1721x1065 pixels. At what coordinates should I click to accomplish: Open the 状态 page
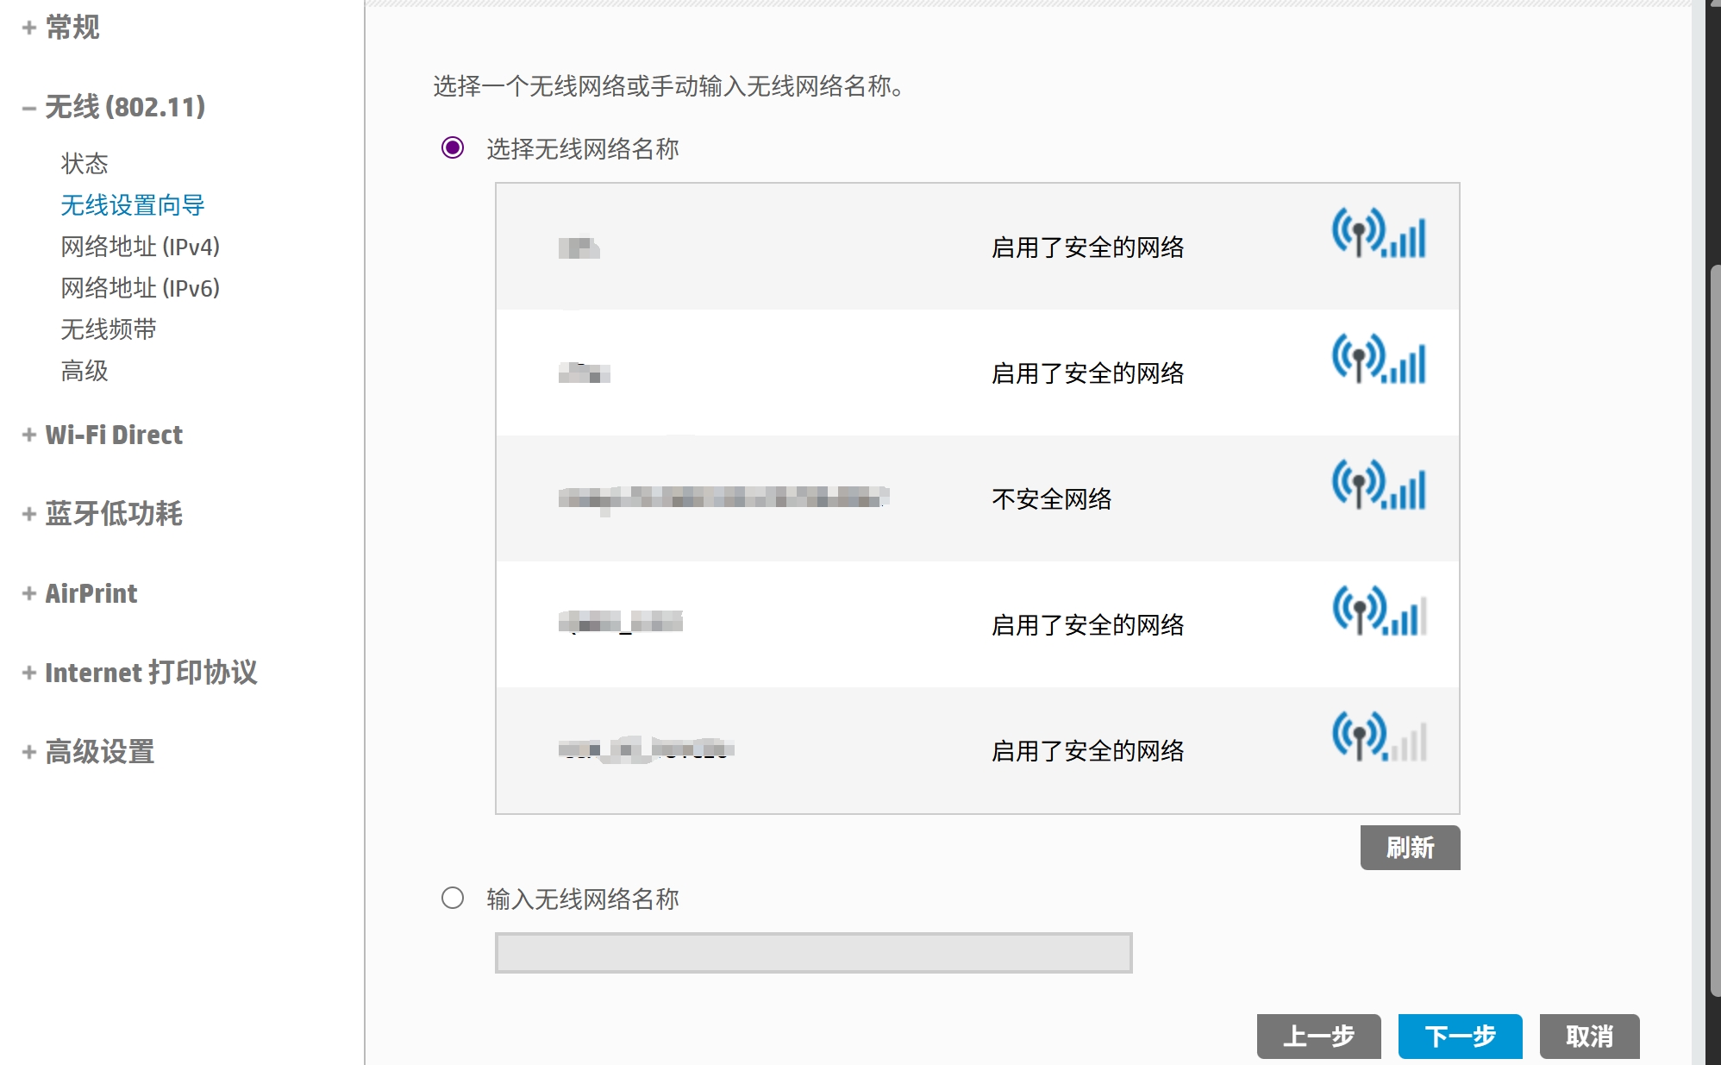pyautogui.click(x=84, y=164)
